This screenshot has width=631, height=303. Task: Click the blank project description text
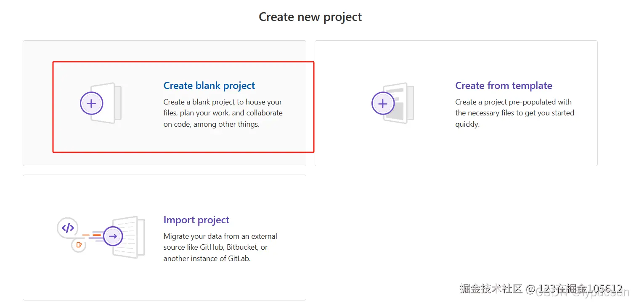223,112
